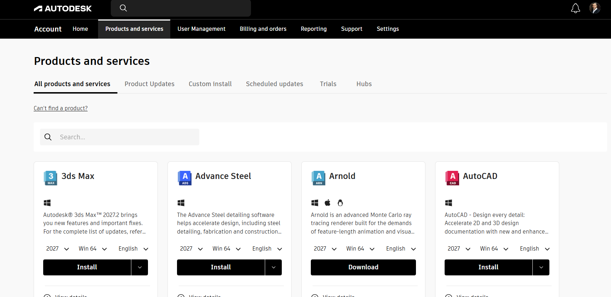Screen dimensions: 611x297
Task: Click the Products and services page heading
Action: tap(92, 61)
